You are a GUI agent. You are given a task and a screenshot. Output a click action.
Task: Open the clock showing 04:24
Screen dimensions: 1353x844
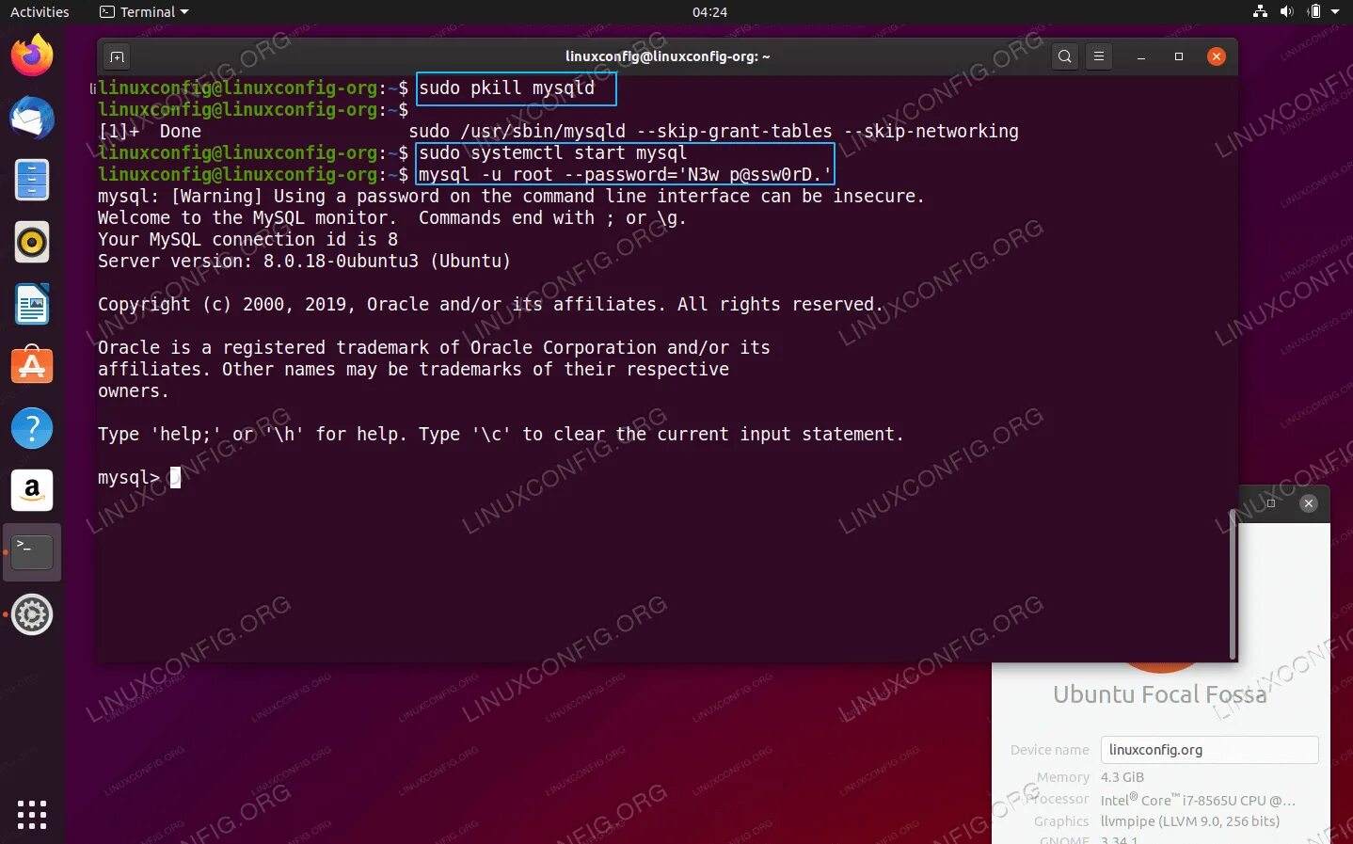click(x=709, y=12)
